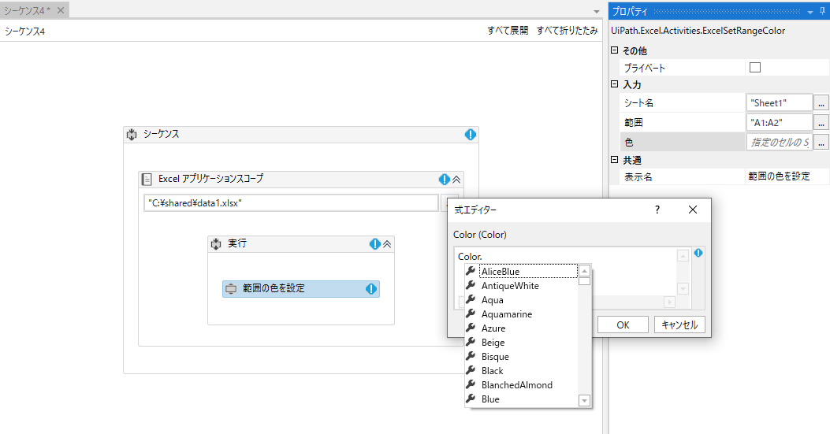830x434 pixels.
Task: Click the シーケンス container icon
Action: [132, 135]
